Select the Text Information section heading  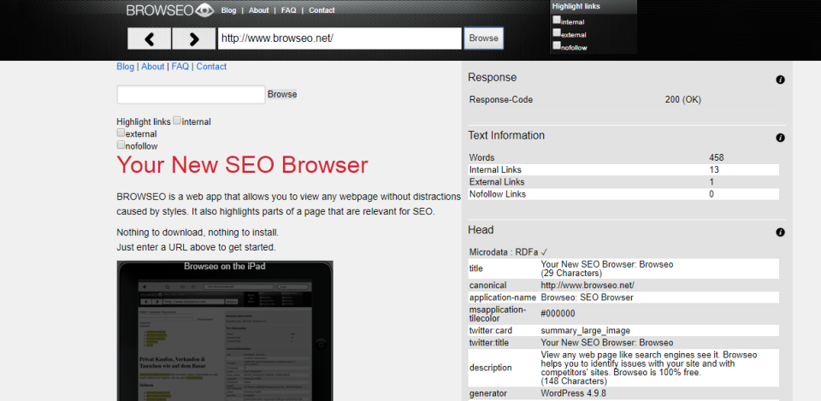point(506,135)
